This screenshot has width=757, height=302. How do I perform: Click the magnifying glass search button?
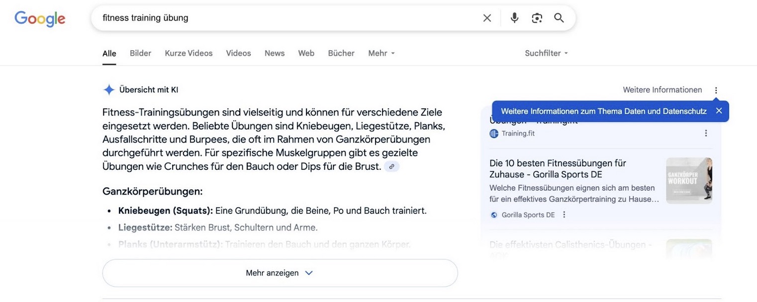click(x=559, y=18)
